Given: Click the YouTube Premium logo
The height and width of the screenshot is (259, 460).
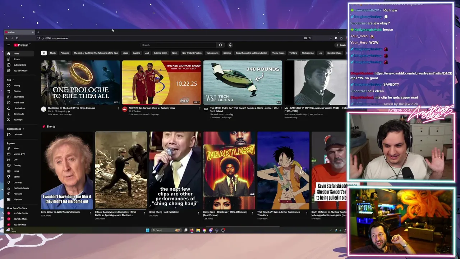Looking at the screenshot, I should [21, 45].
